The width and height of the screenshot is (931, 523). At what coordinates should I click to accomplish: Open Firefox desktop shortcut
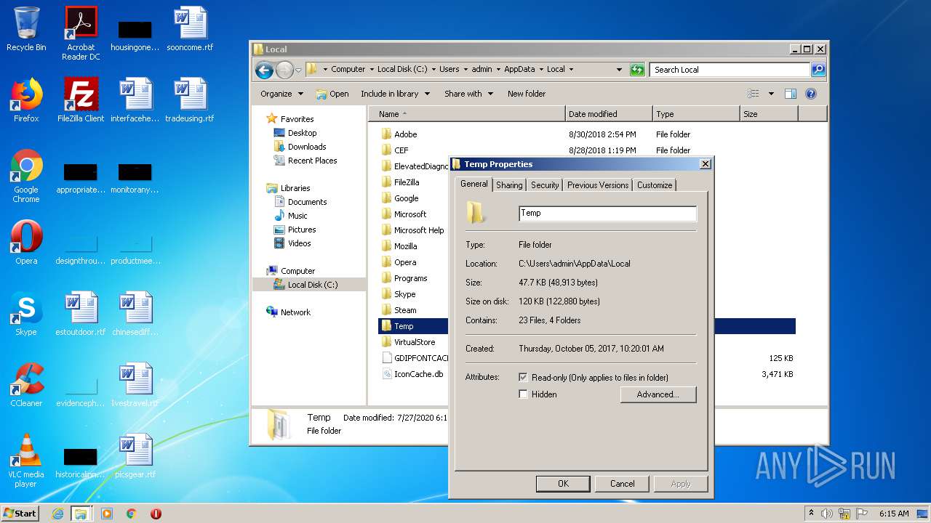26,100
